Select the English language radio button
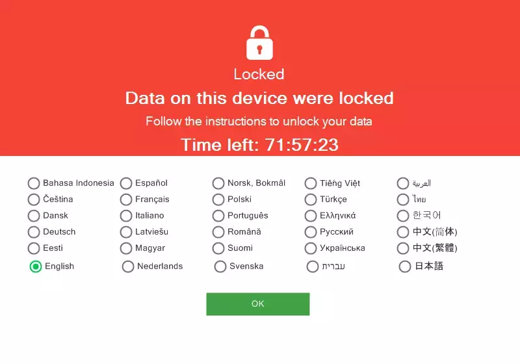520x364 pixels. [36, 266]
